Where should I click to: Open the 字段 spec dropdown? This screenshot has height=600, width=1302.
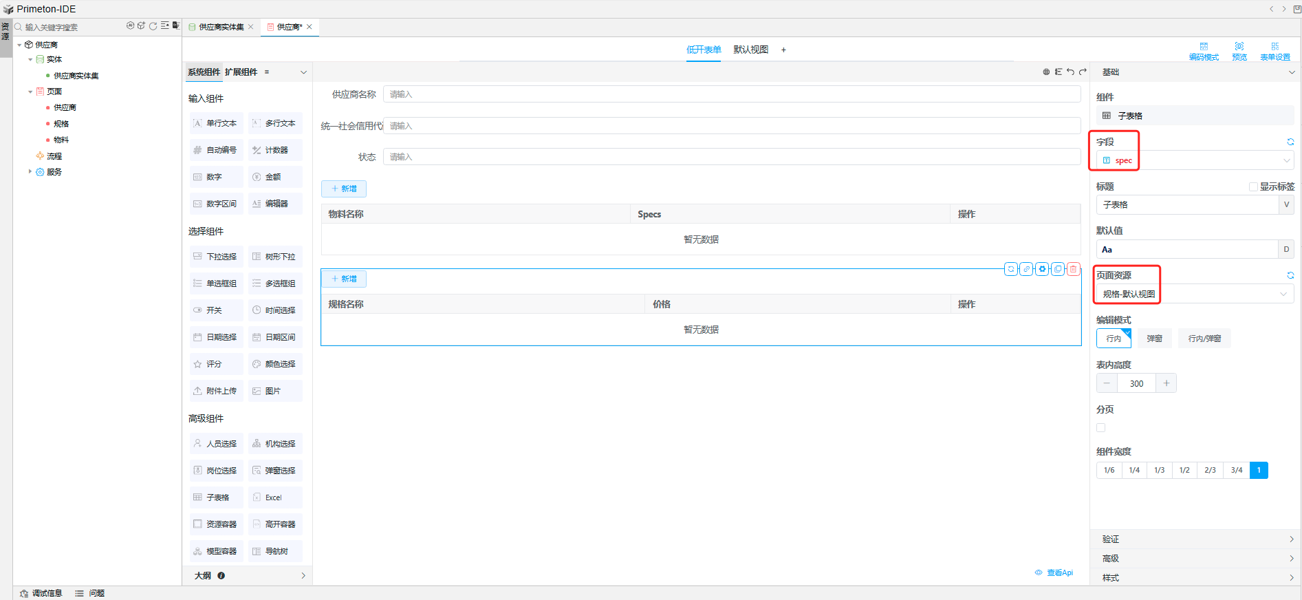point(1195,160)
